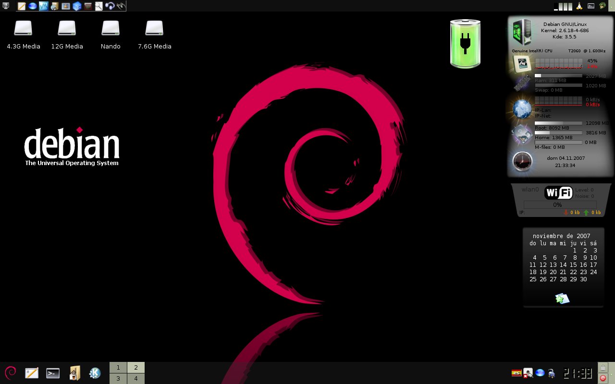Switch to virtual desktop 3
Screen dimensions: 615x384
coord(118,378)
